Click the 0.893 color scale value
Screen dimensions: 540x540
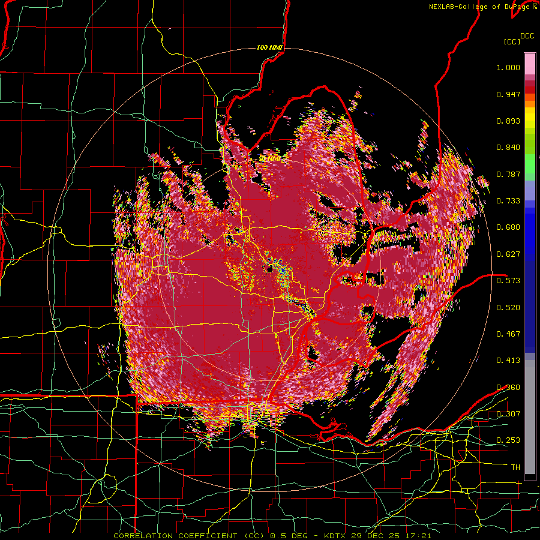click(x=508, y=121)
